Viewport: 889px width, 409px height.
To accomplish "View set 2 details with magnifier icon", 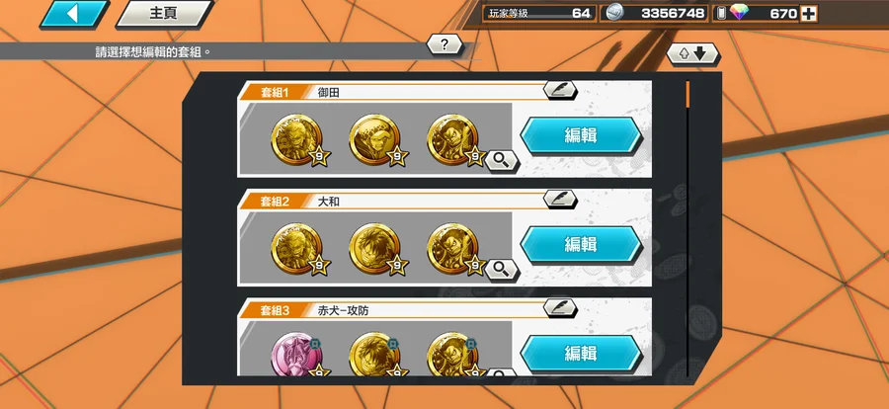I will 502,271.
